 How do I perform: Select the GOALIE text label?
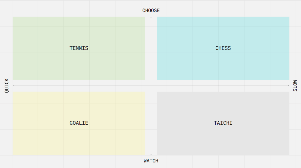pos(79,123)
